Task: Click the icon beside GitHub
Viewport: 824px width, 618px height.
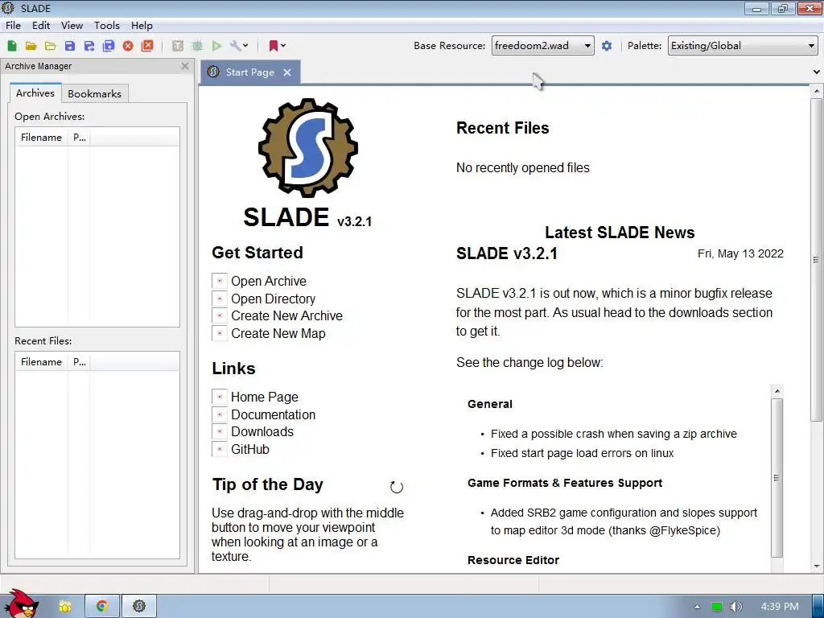Action: pos(220,449)
